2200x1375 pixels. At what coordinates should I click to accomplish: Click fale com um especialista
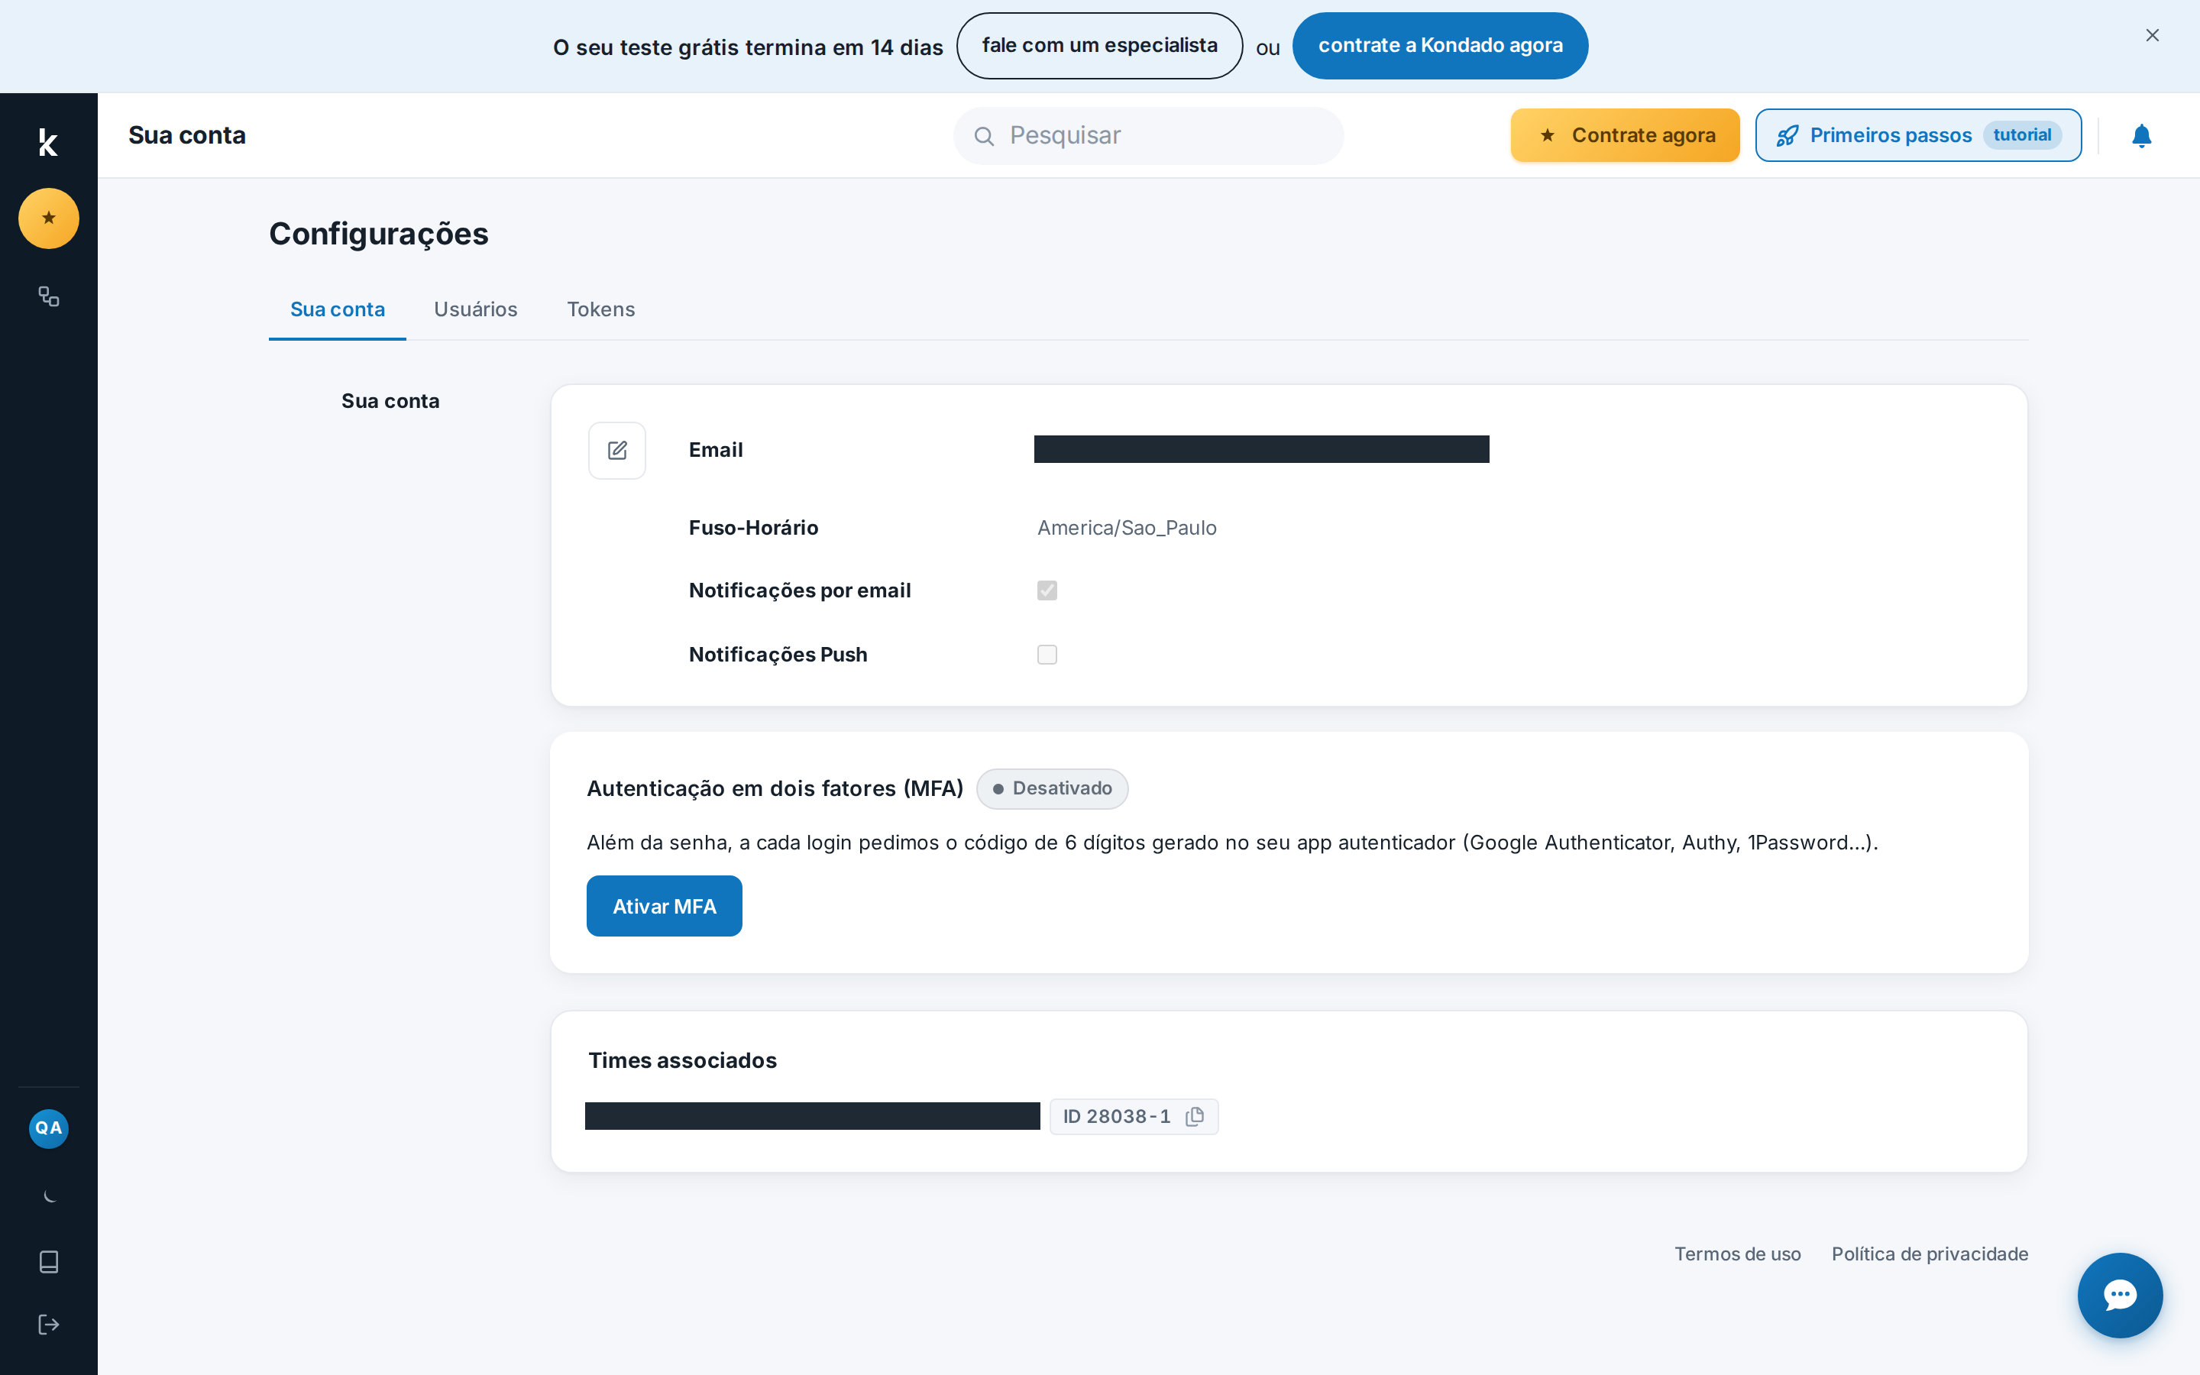click(1099, 46)
